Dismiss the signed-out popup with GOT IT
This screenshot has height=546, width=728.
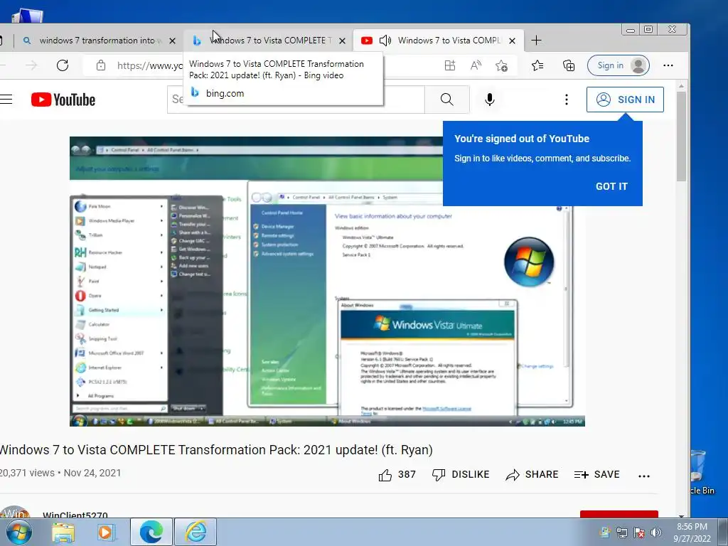coord(611,186)
